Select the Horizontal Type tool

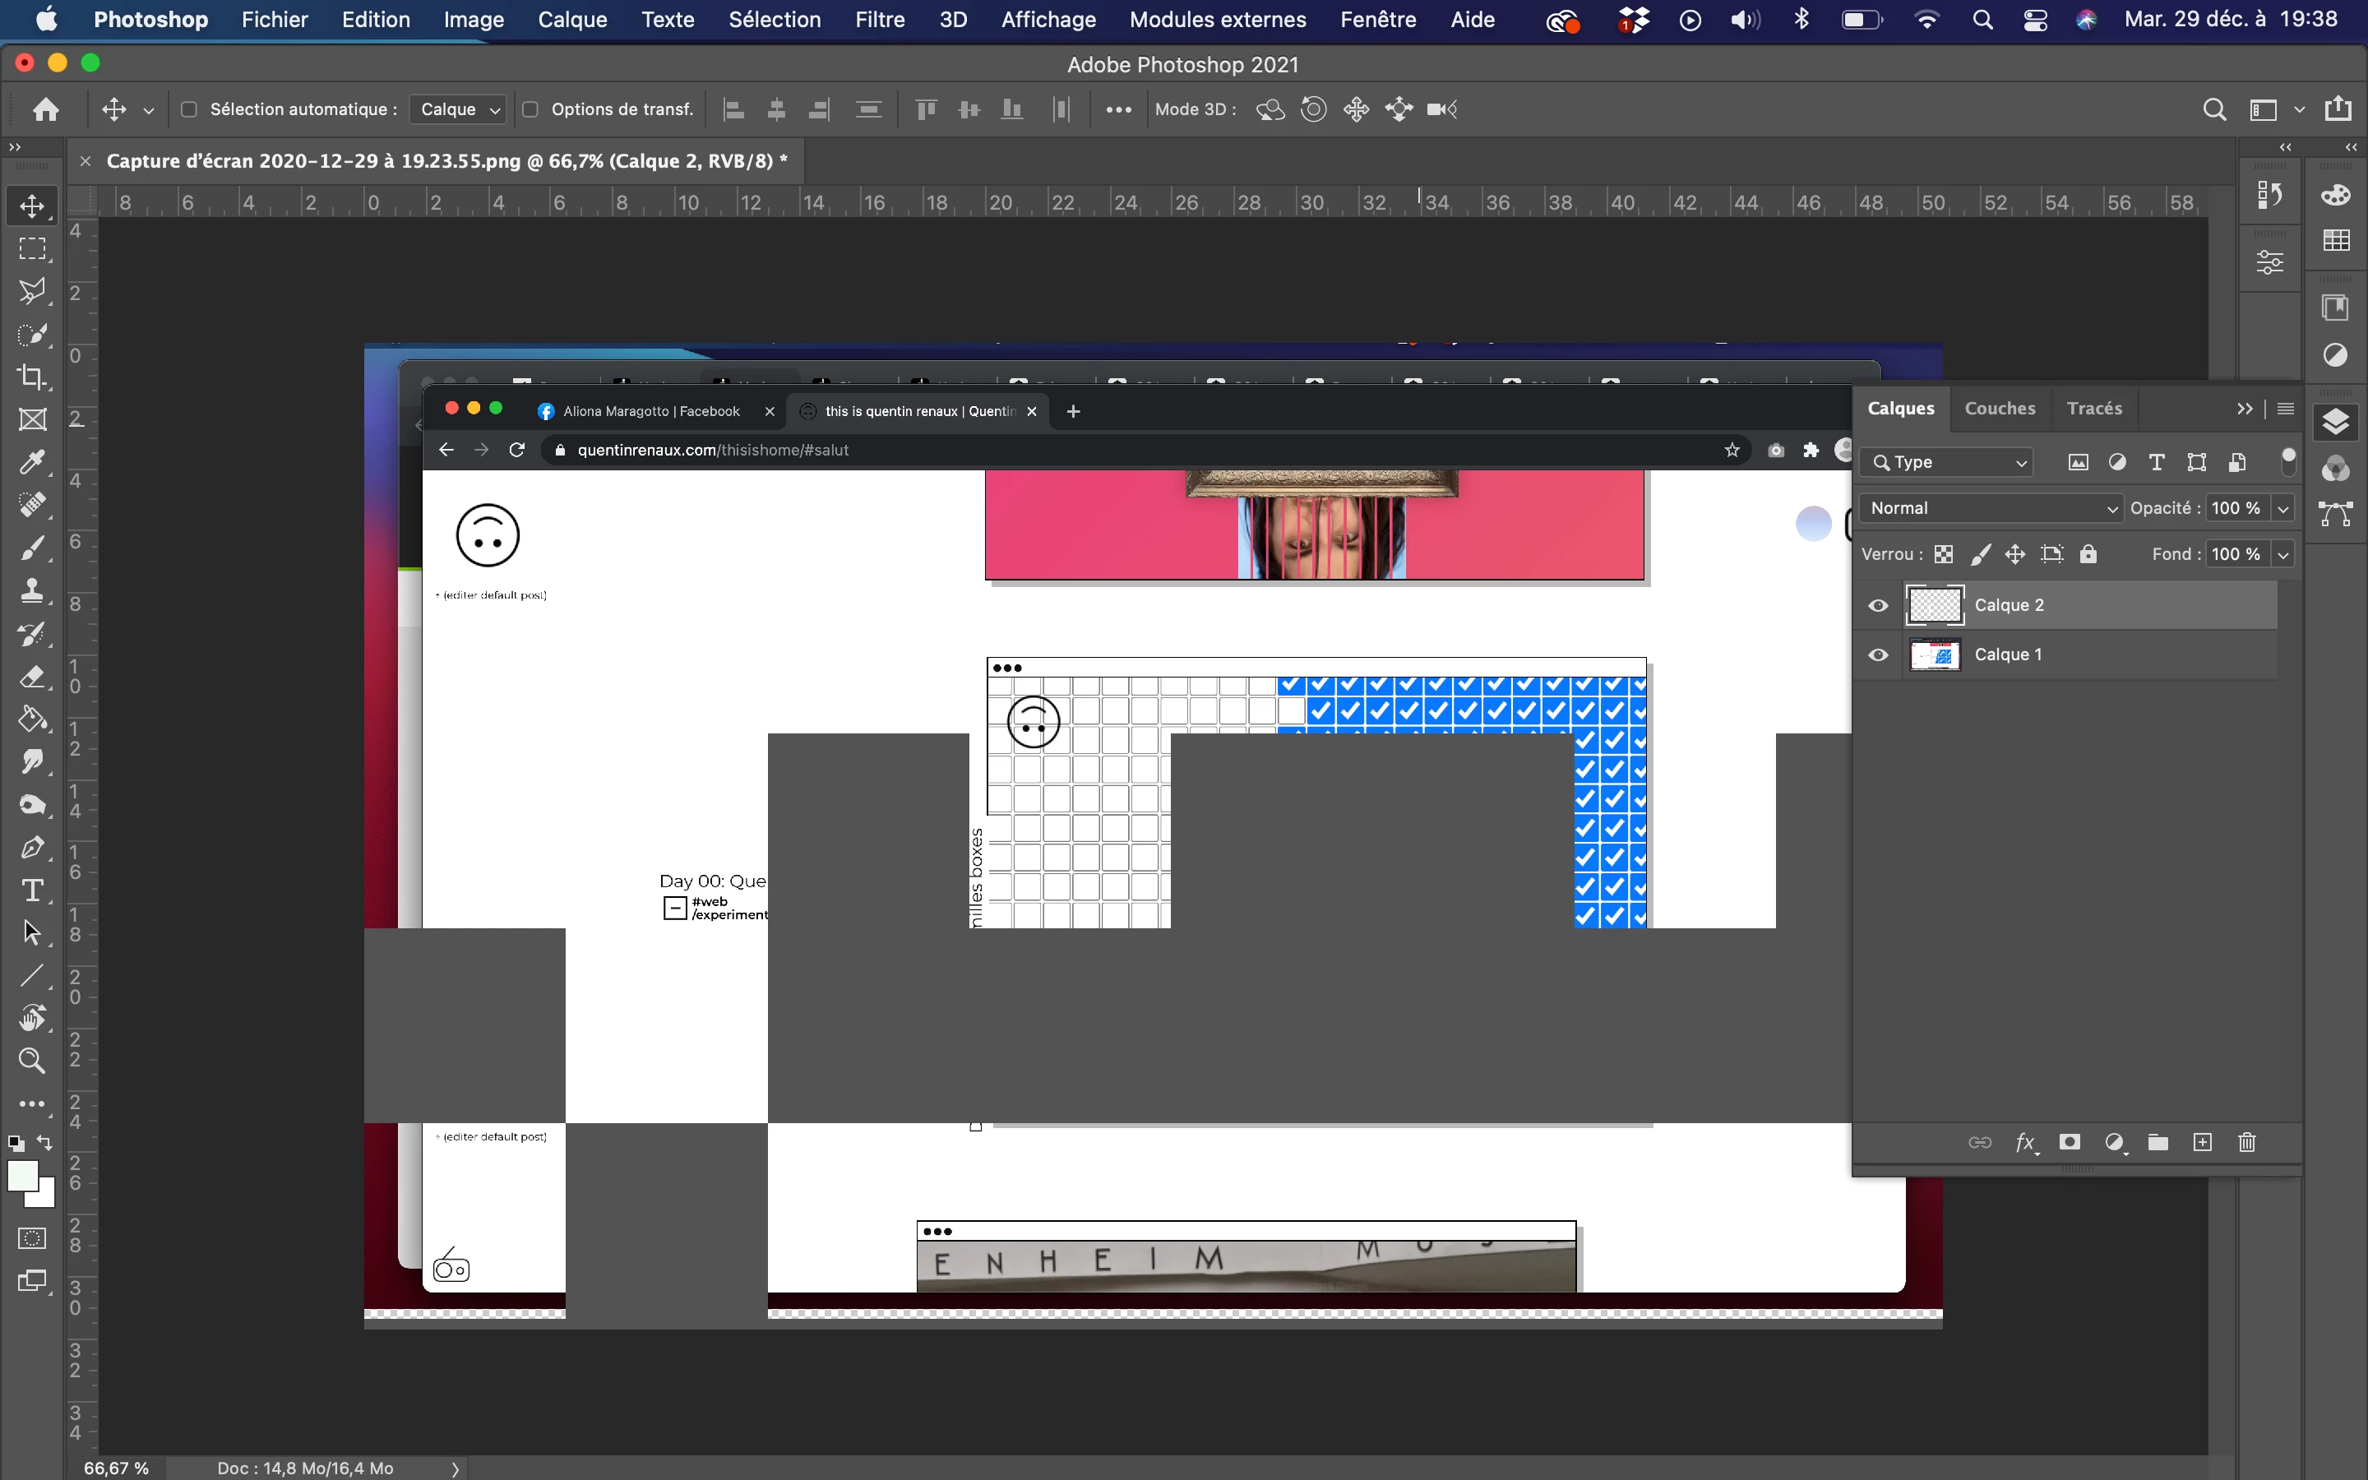coord(31,890)
